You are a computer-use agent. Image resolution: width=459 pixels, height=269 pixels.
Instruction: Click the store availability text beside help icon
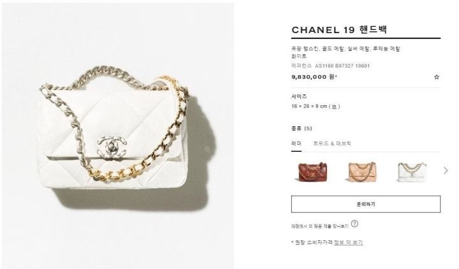319,226
